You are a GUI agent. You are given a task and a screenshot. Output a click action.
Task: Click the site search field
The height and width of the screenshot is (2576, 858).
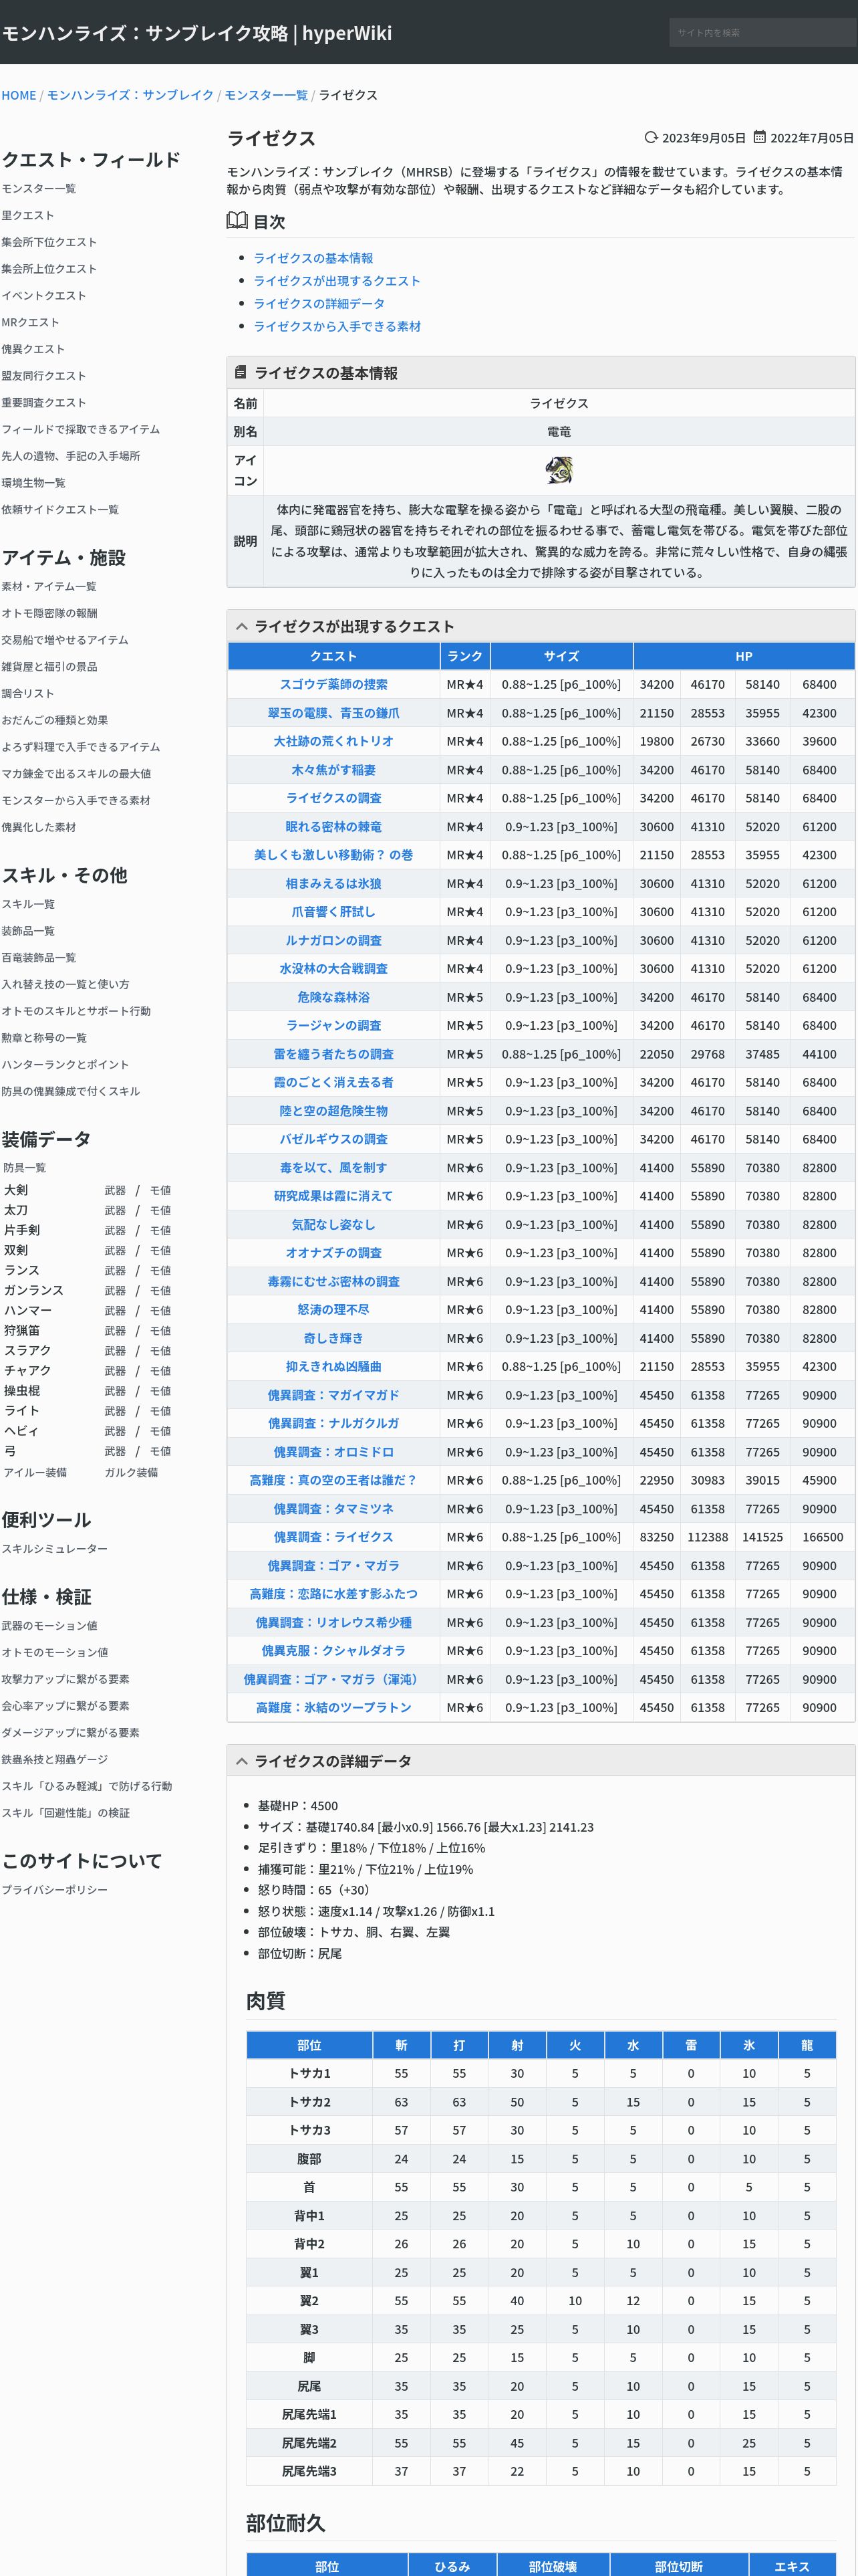click(762, 32)
